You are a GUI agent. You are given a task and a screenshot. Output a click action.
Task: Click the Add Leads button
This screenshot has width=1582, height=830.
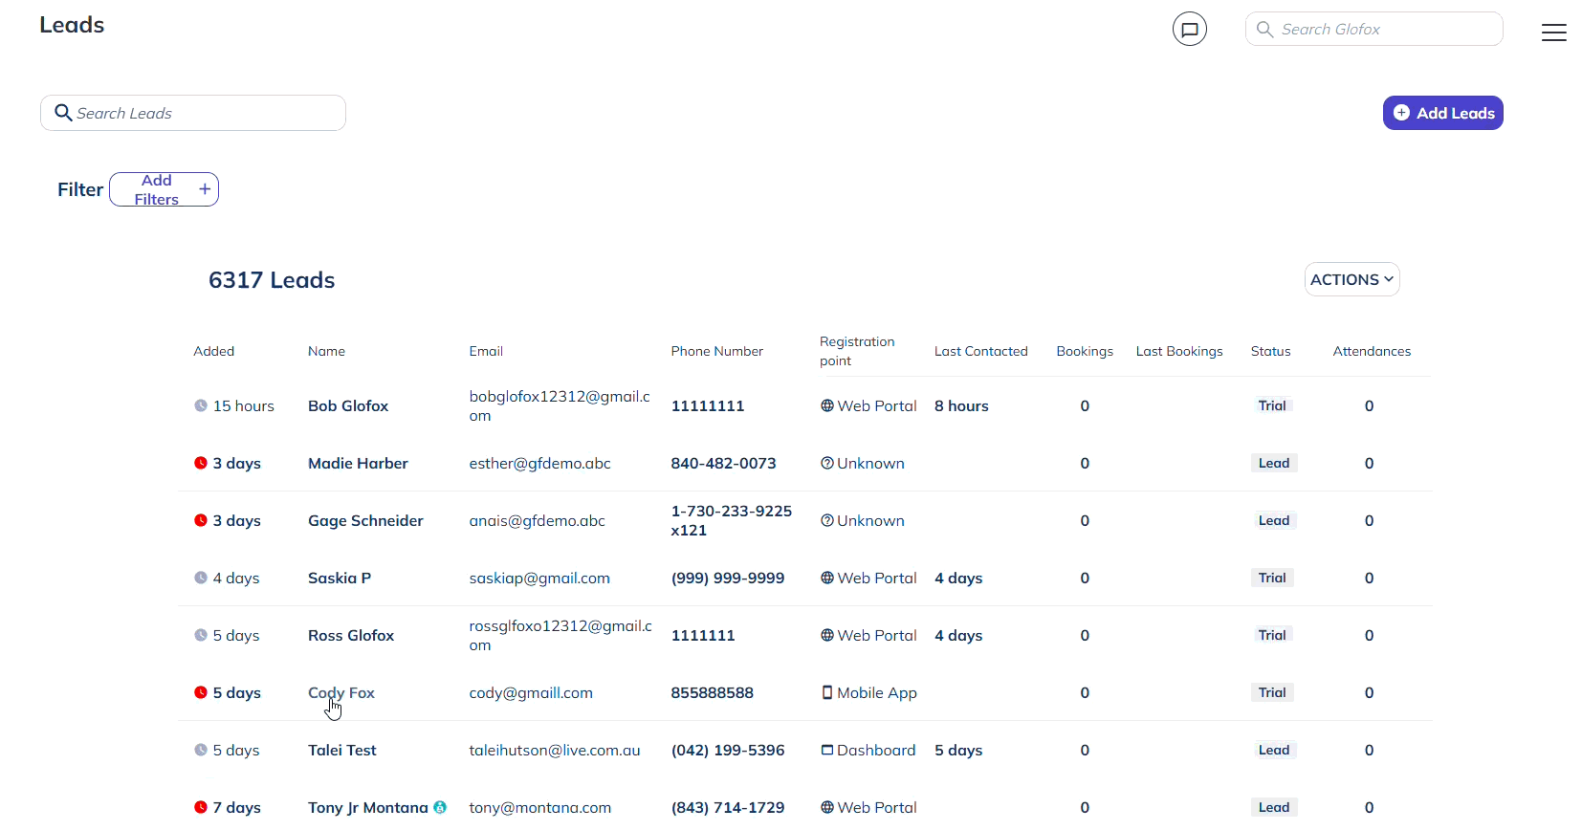[1442, 113]
